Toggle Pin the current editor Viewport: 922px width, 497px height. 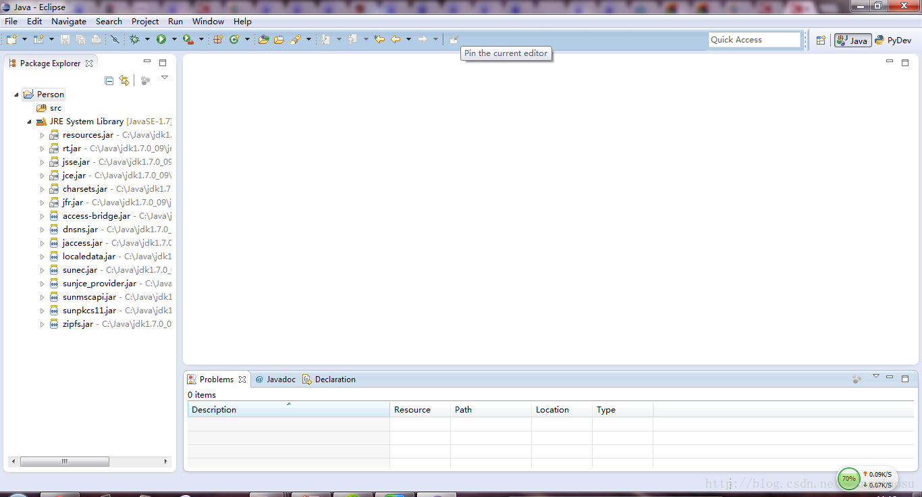(x=454, y=40)
